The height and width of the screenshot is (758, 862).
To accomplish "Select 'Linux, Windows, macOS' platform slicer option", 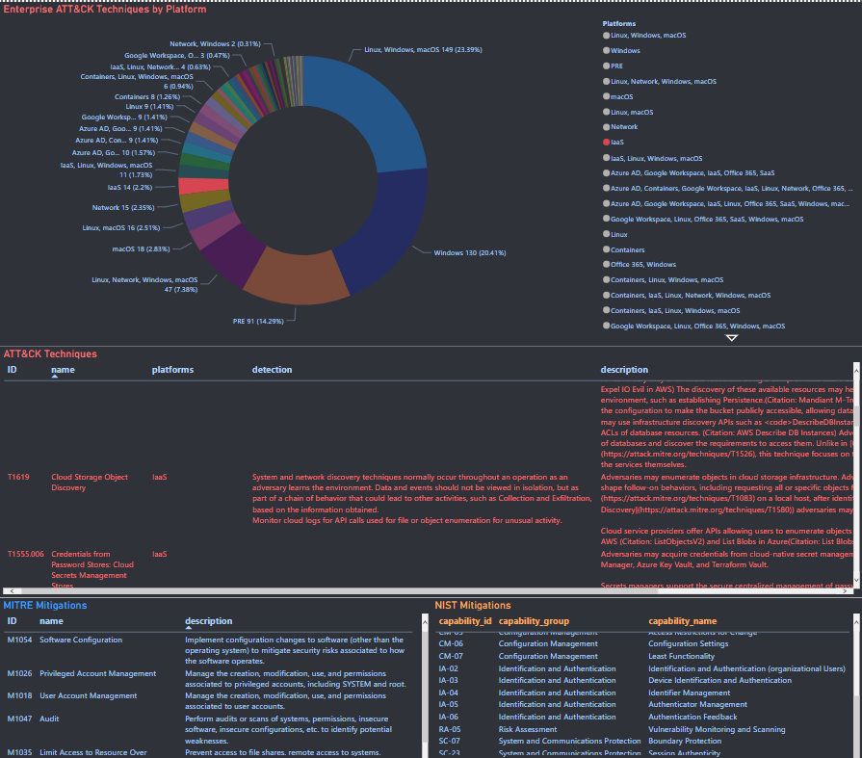I will (644, 36).
